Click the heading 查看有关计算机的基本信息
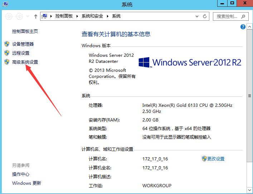This screenshot has width=253, height=194. [x=116, y=34]
